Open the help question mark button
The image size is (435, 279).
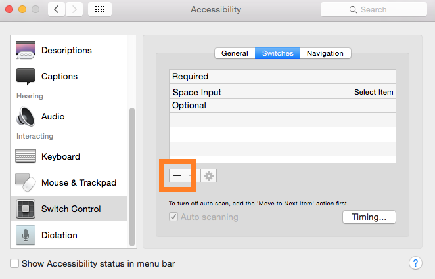(x=415, y=263)
